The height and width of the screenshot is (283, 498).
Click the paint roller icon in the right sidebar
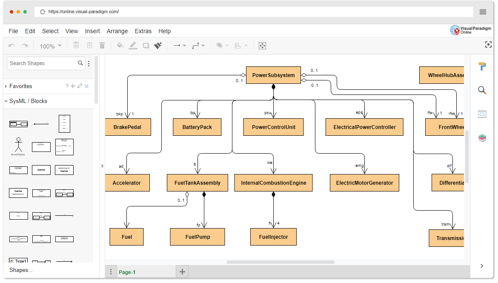[x=482, y=66]
